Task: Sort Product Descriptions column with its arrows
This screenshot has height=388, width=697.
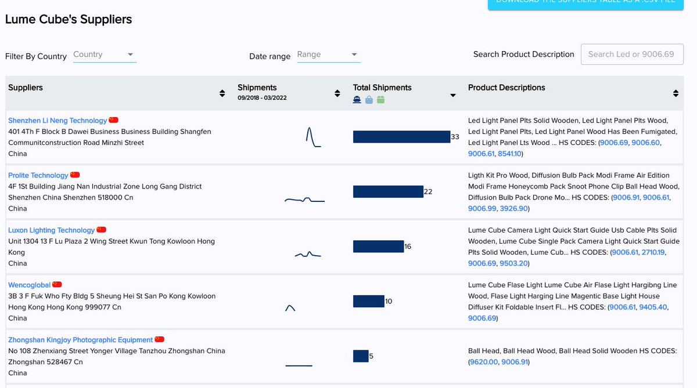Action: [676, 93]
